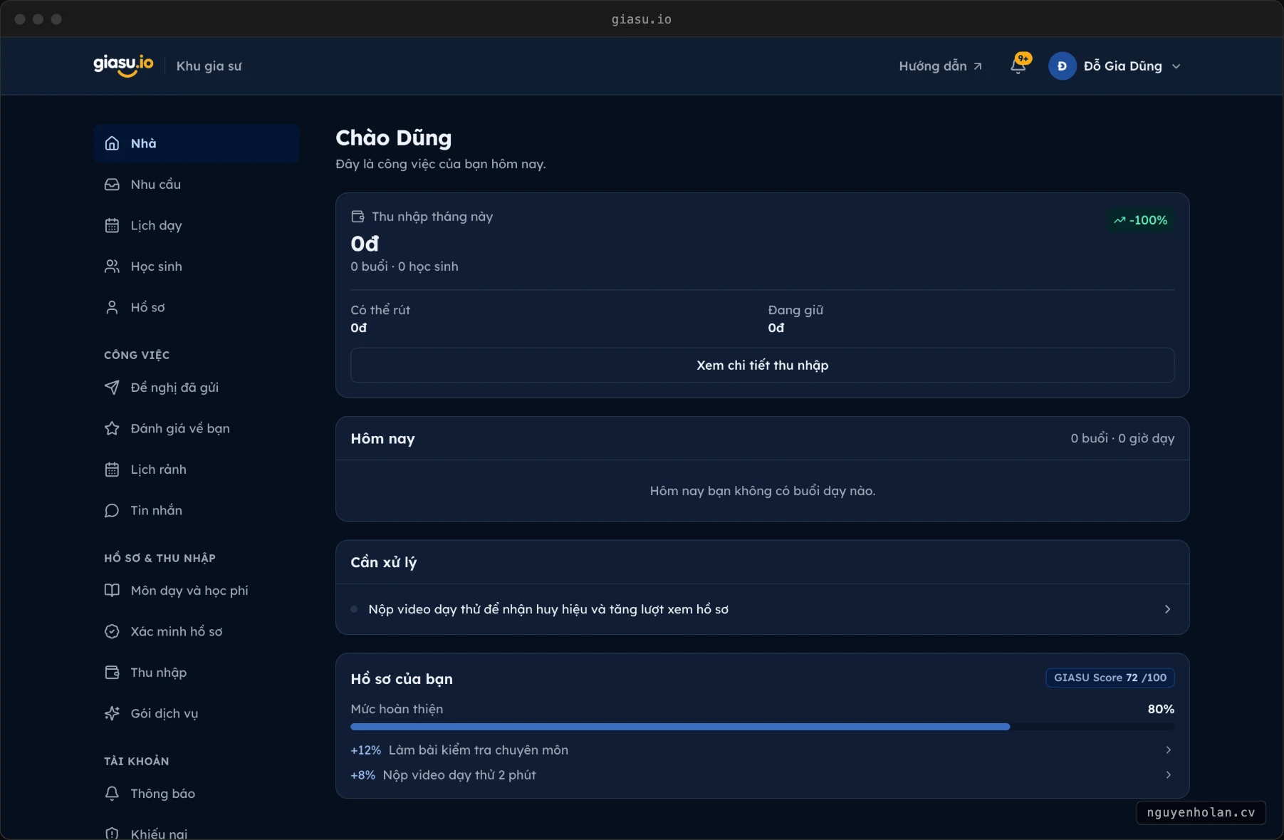Click the user avatar circle "Đ"

click(1062, 66)
